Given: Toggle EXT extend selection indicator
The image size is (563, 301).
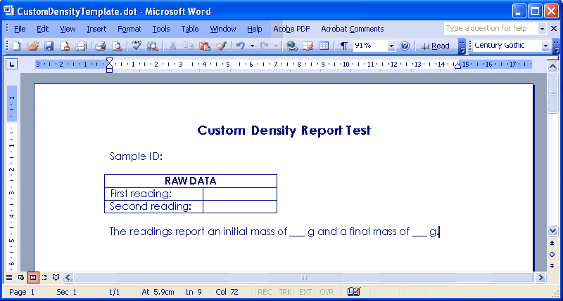Looking at the screenshot, I should pos(305,292).
